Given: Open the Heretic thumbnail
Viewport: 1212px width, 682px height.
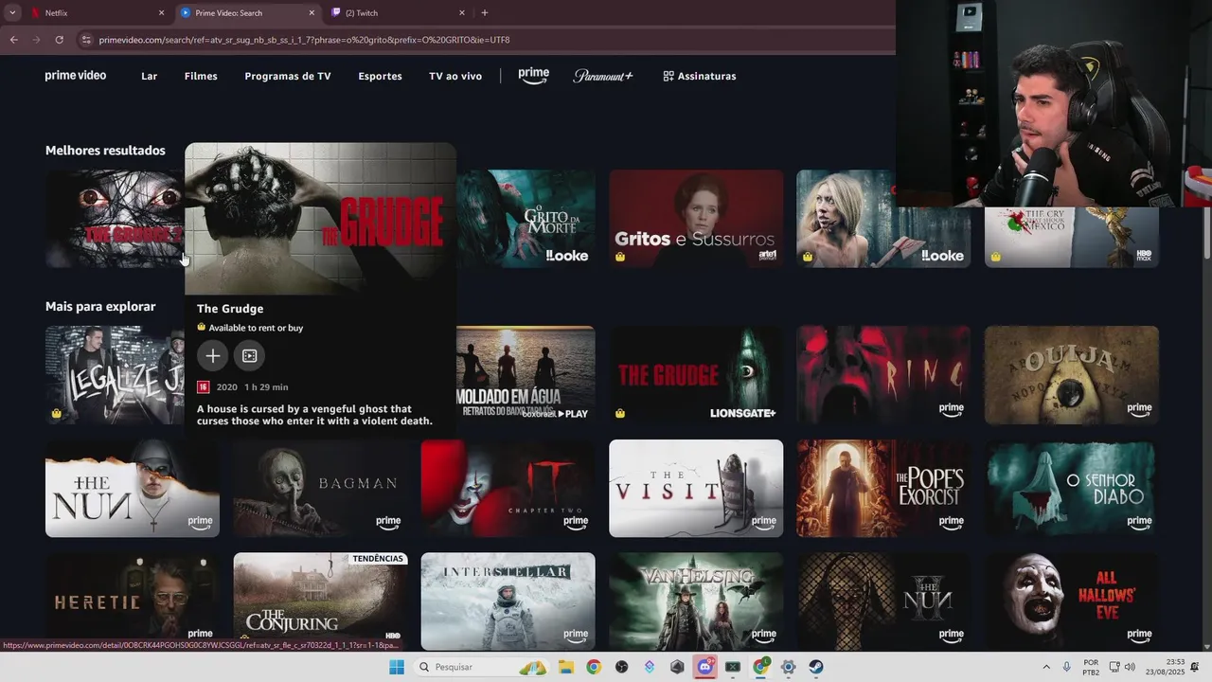Looking at the screenshot, I should pos(133,601).
